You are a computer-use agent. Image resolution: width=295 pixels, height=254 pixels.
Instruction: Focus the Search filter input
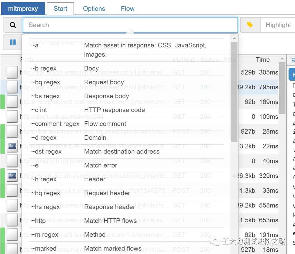point(130,25)
